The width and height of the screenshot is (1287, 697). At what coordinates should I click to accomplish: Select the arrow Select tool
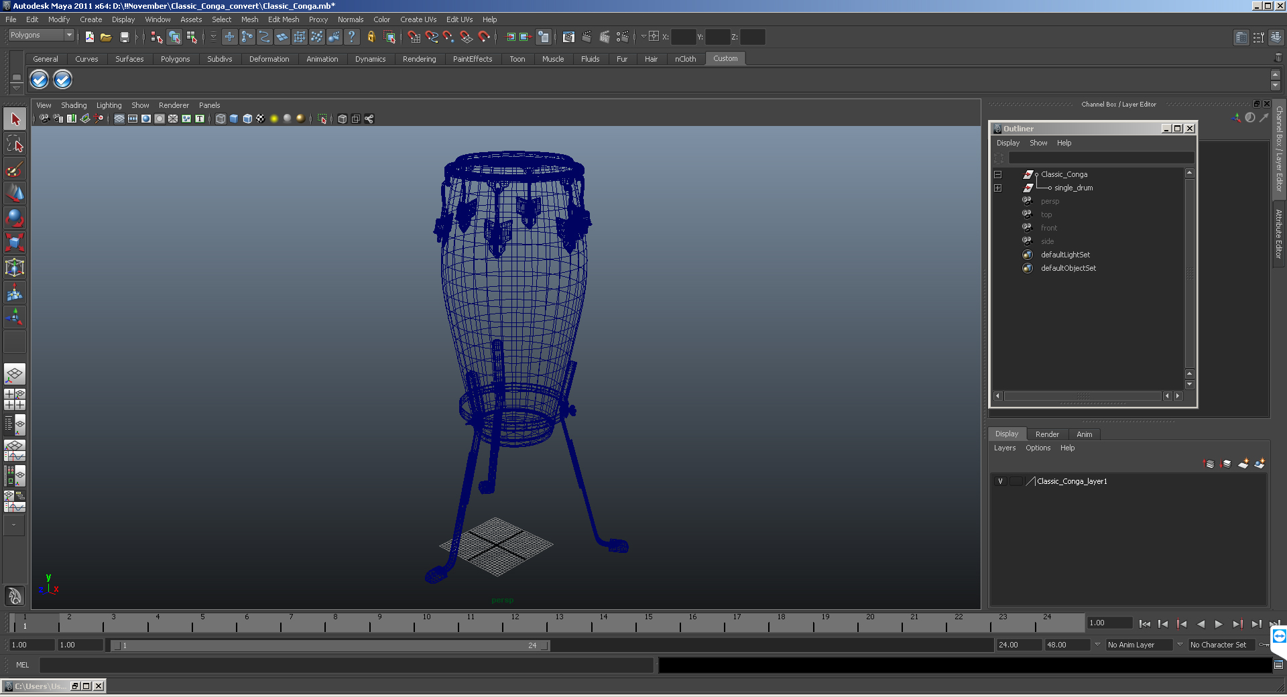coord(15,119)
